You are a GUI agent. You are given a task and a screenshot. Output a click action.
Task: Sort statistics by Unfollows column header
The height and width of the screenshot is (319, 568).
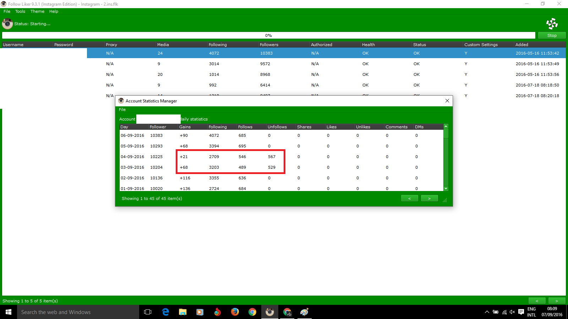(x=281, y=127)
